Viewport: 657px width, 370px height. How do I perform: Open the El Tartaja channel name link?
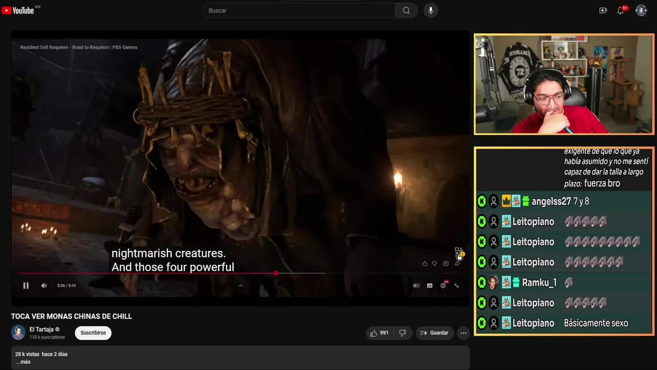pyautogui.click(x=42, y=329)
